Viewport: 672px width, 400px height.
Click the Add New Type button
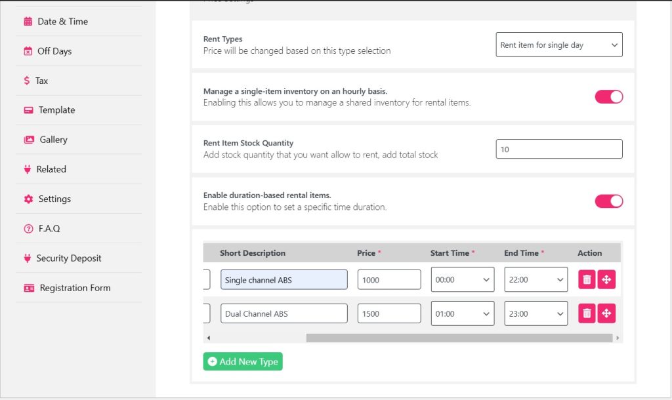click(243, 361)
